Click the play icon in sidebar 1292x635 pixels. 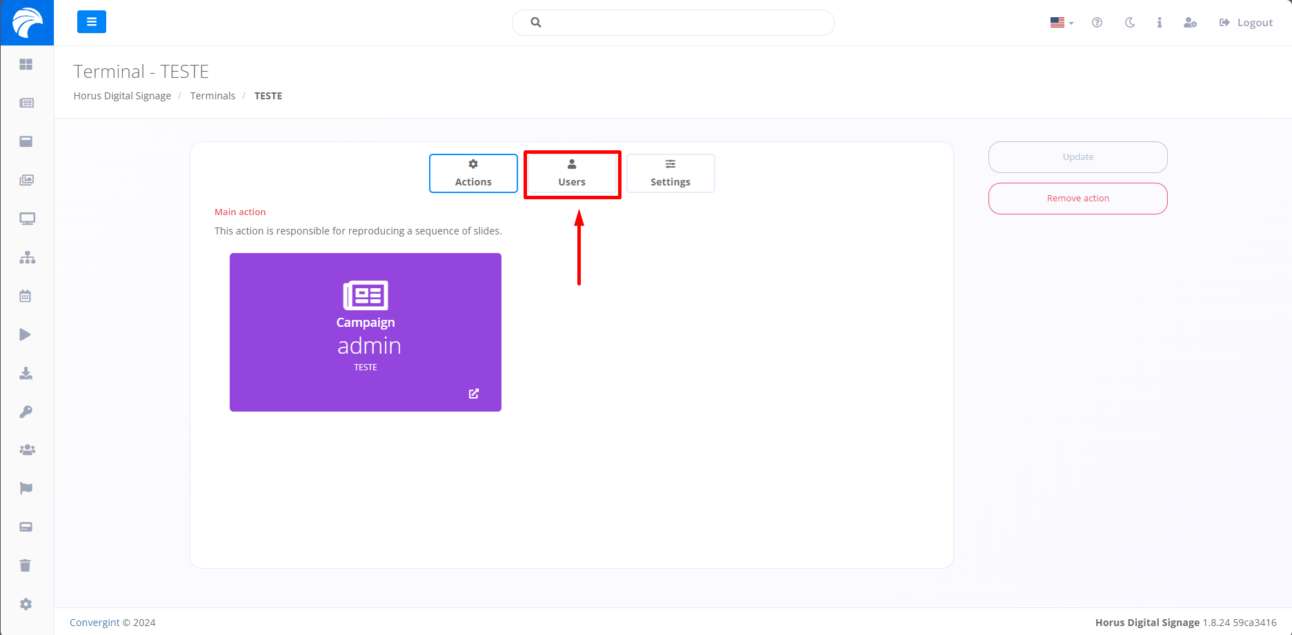coord(26,335)
